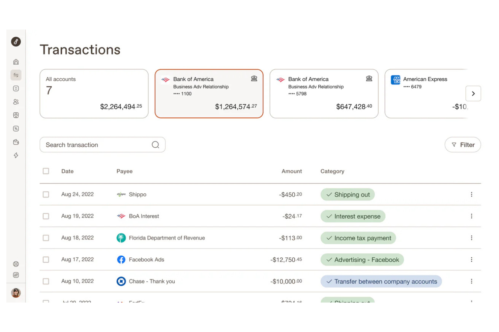Open the Filter options
499x332 pixels.
(x=463, y=145)
